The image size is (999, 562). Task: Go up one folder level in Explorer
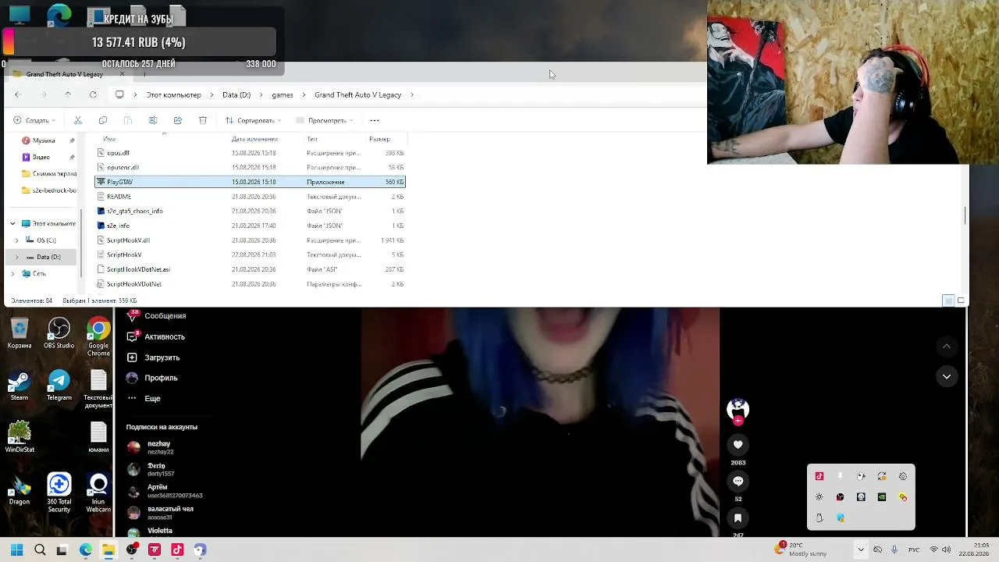pyautogui.click(x=68, y=94)
